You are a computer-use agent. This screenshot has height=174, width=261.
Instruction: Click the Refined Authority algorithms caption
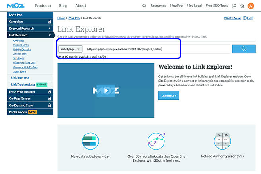222,156
